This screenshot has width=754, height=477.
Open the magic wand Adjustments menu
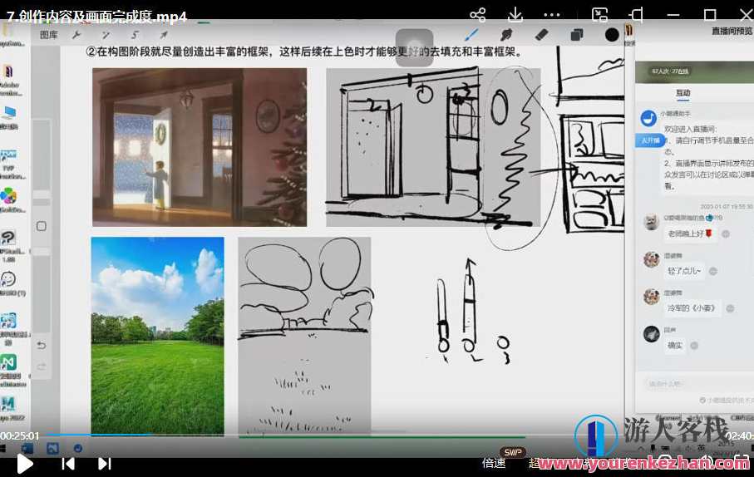tap(106, 35)
